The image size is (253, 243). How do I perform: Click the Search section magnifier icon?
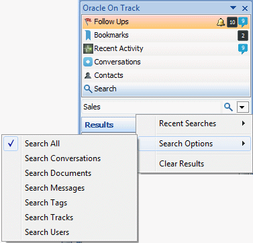pos(88,89)
